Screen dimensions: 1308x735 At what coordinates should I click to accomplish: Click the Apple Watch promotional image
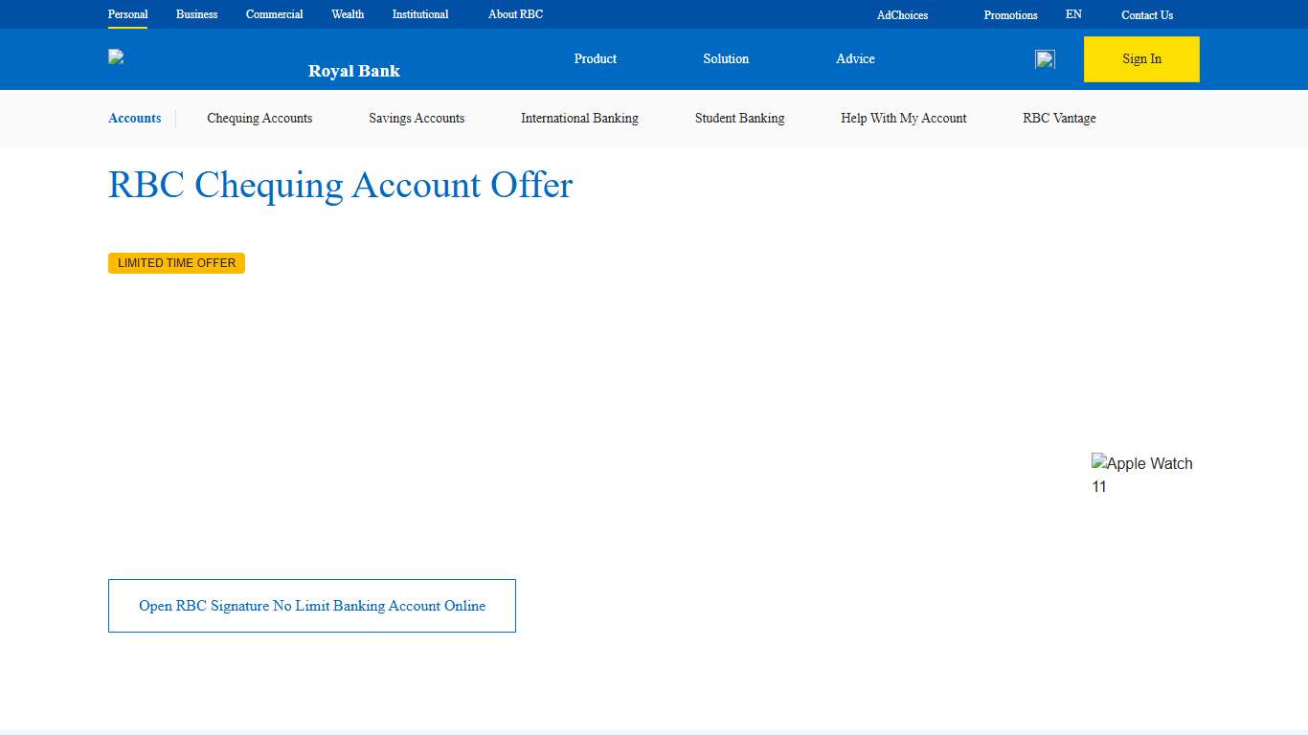pyautogui.click(x=1142, y=474)
